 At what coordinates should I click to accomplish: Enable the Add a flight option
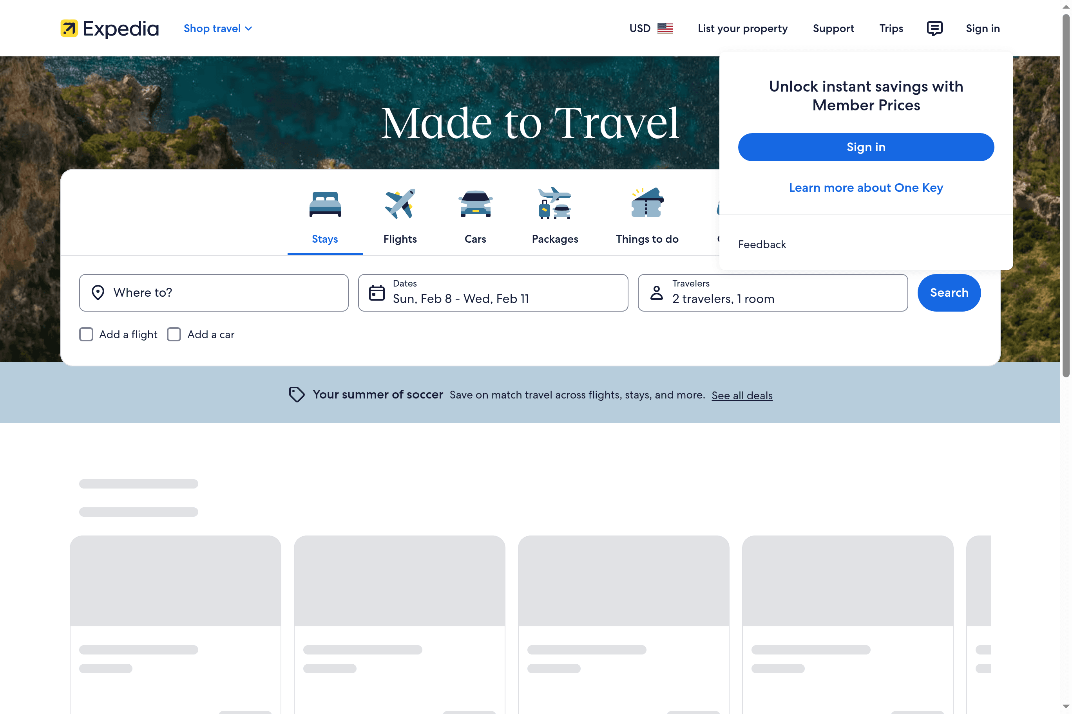[86, 334]
